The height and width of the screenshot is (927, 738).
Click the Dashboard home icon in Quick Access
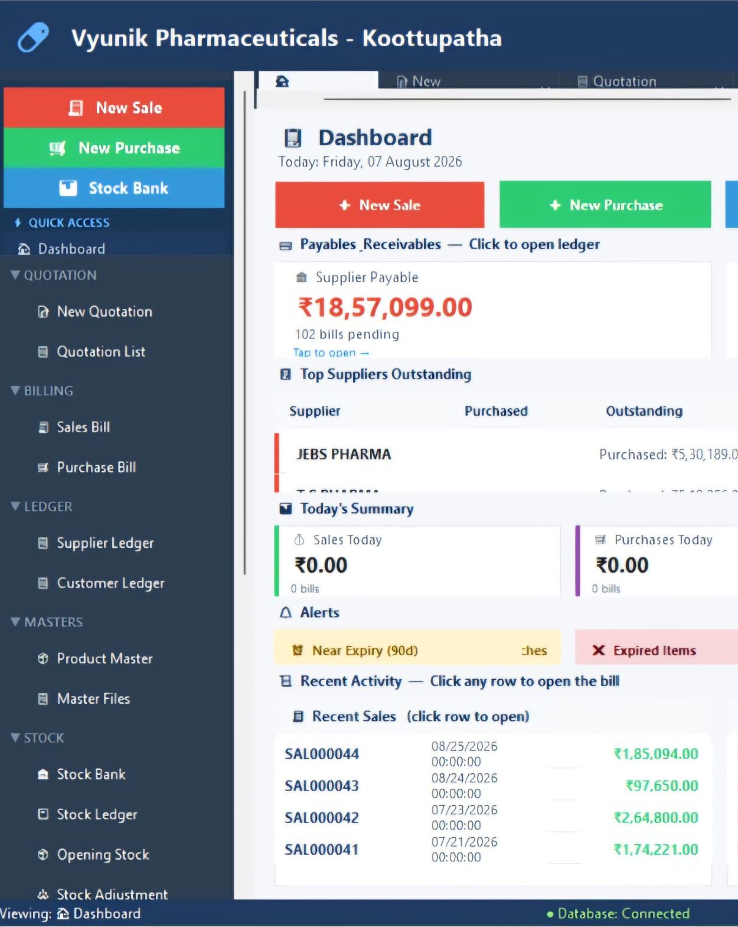pyautogui.click(x=24, y=249)
